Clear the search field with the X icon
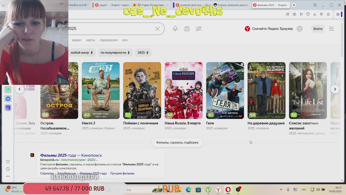Screen dimensions: 346x195 (x=157, y=29)
